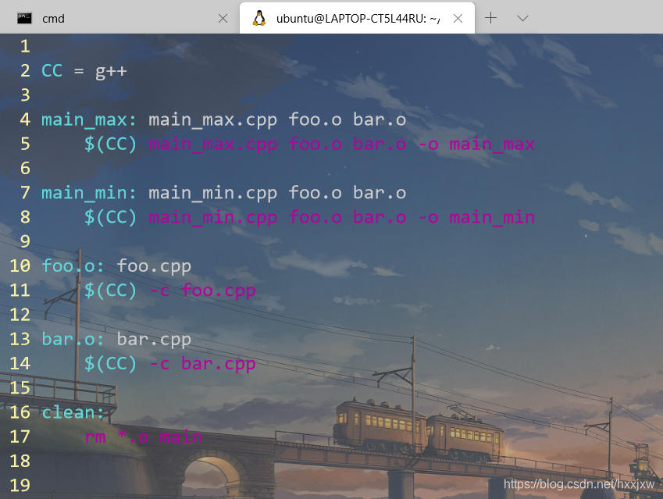
Task: Click the cmd prompt icon
Action: (24, 18)
